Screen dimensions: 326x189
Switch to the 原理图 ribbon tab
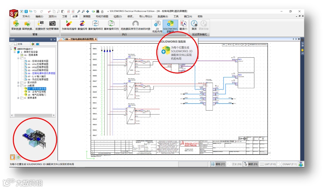click(87, 16)
